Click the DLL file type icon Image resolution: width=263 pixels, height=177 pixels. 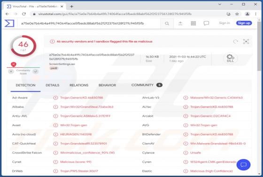point(230,58)
